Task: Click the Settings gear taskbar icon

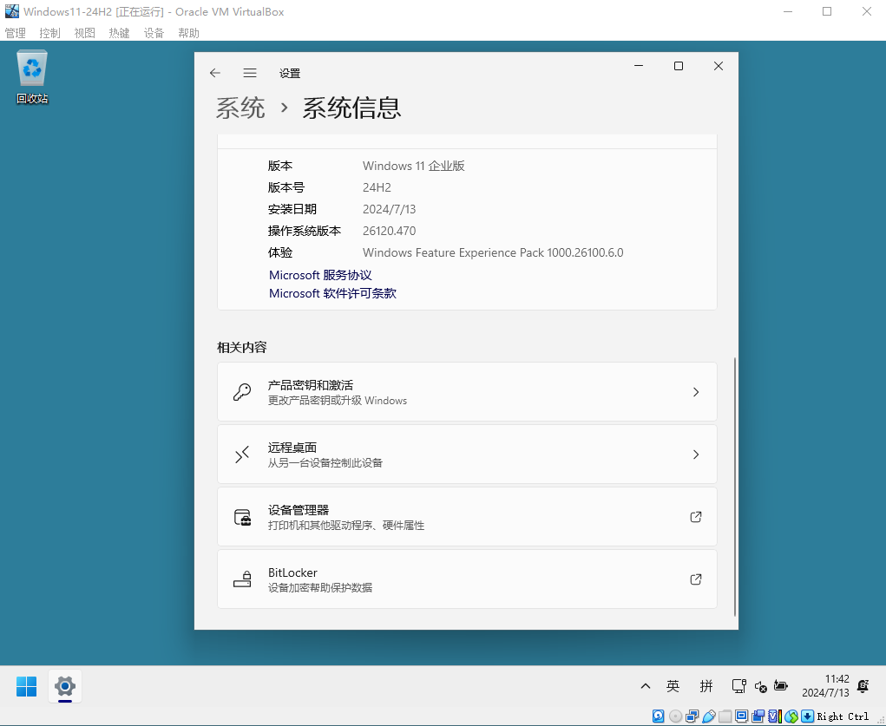Action: (65, 686)
